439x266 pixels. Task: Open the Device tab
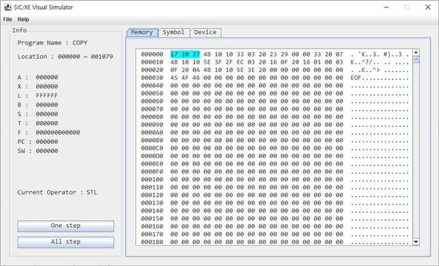tap(206, 32)
